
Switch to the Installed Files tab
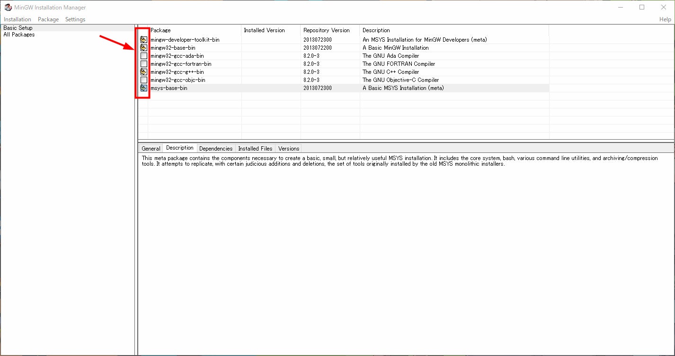pos(255,149)
